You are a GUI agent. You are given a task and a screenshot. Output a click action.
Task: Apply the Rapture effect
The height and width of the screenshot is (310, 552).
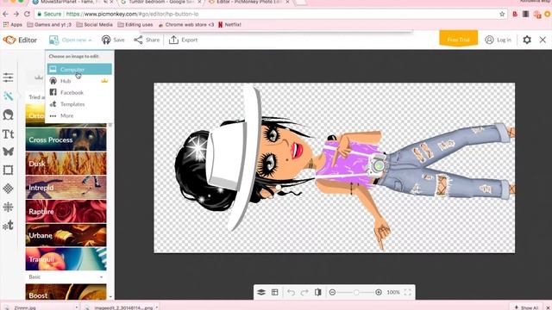(x=66, y=211)
